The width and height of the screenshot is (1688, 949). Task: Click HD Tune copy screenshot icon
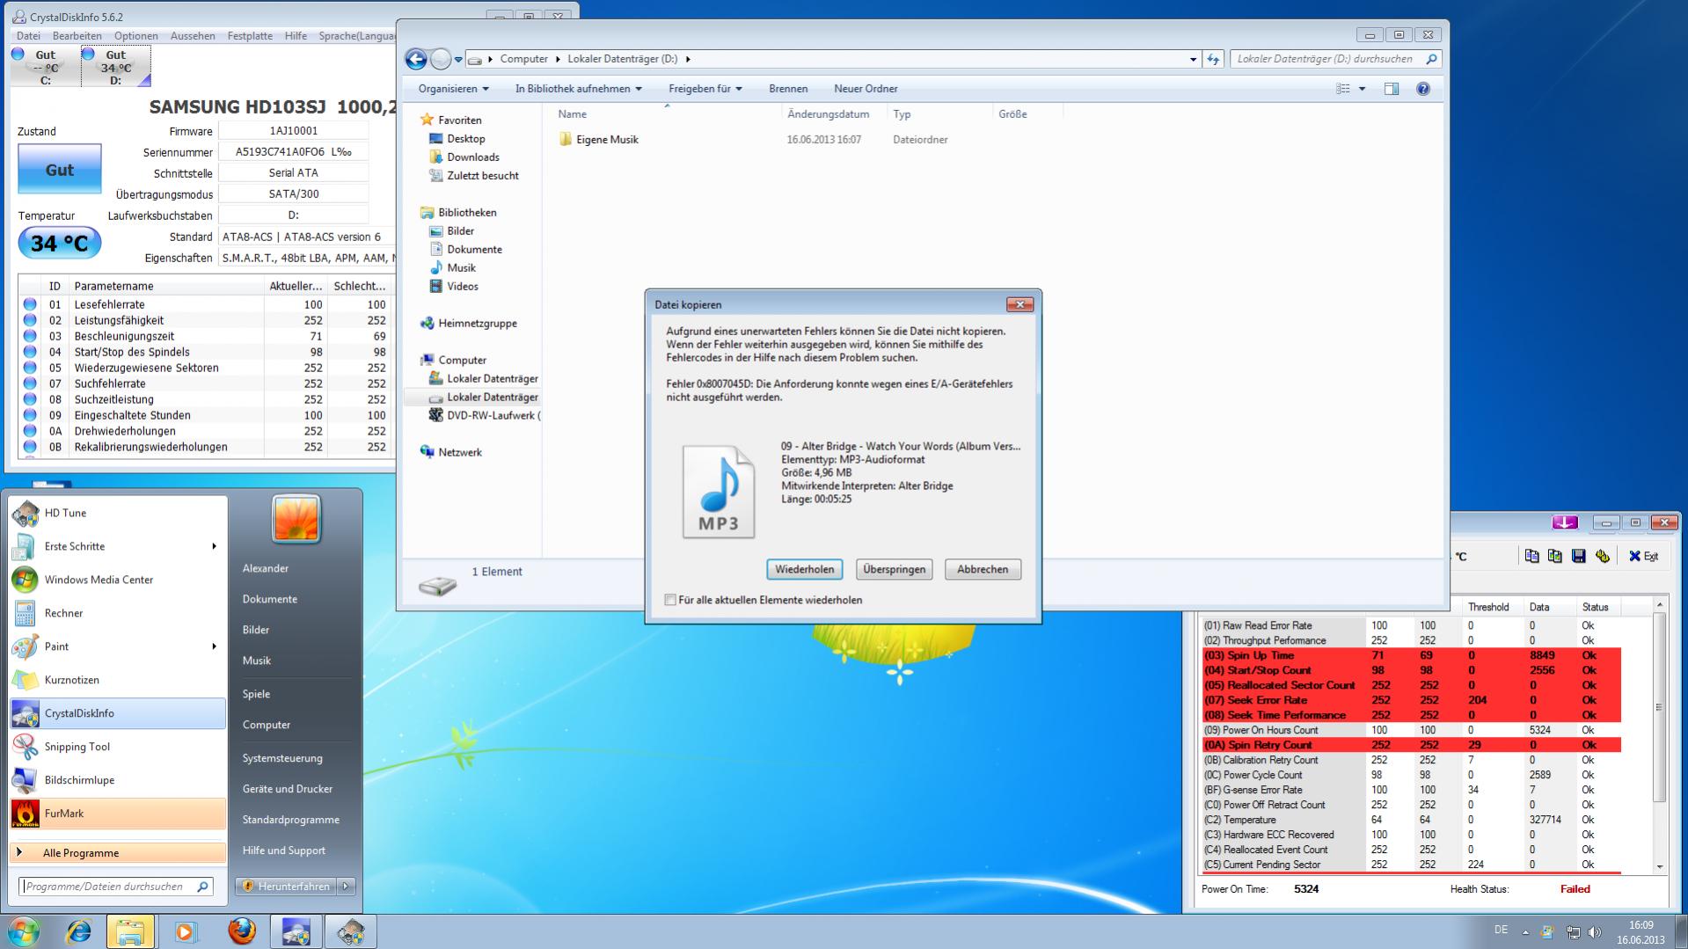tap(1554, 556)
